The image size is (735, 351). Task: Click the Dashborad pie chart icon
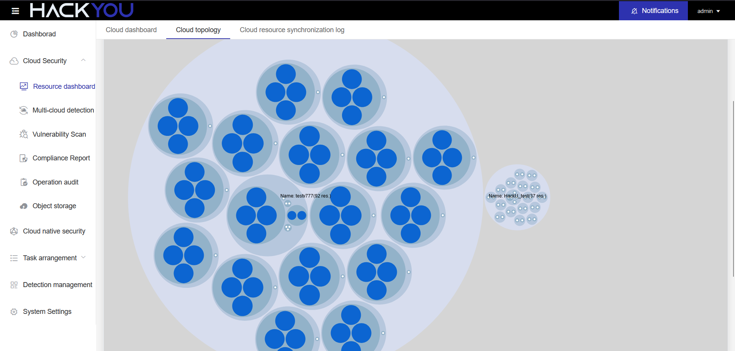[14, 34]
